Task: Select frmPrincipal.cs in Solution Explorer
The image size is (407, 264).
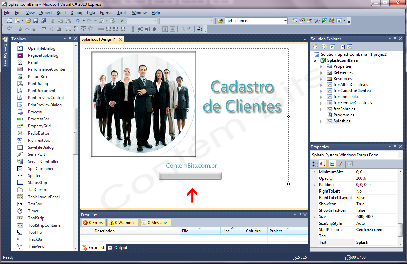Action: point(347,97)
